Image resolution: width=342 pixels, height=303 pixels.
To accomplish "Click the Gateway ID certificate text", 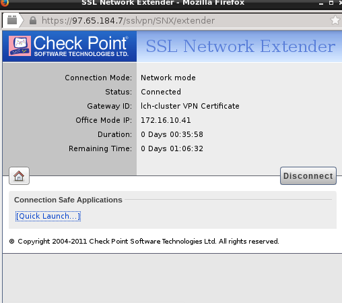I will 190,106.
